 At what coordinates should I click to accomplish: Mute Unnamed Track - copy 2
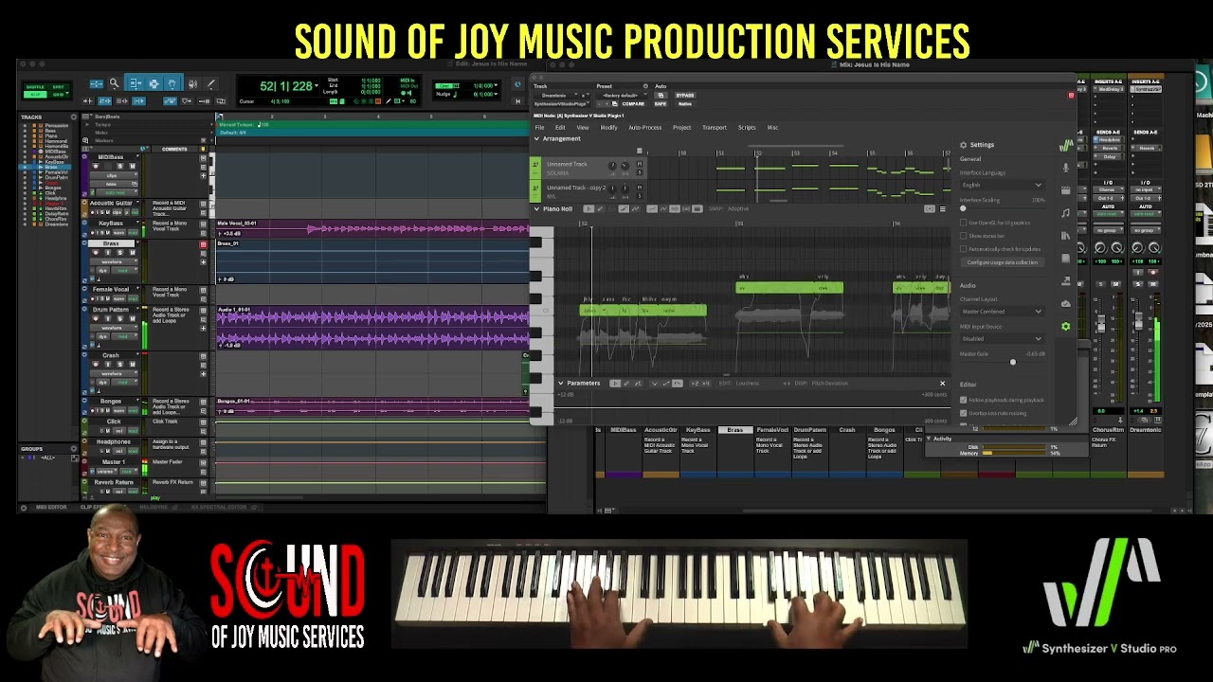click(x=640, y=188)
